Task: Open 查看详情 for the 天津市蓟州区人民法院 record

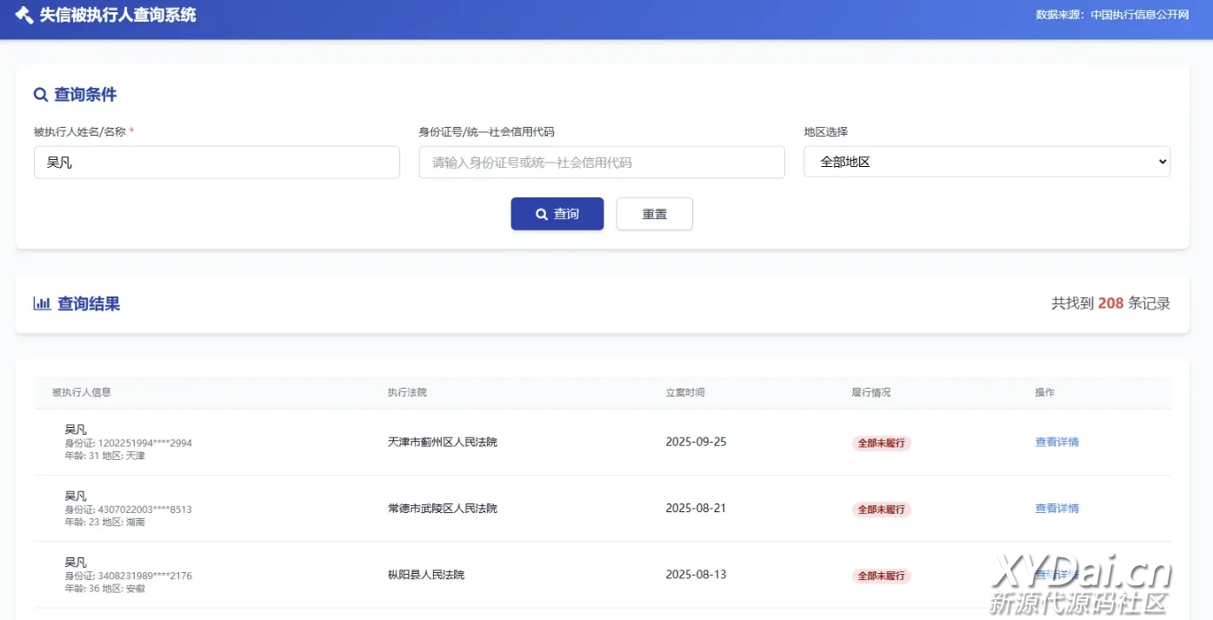Action: (1056, 442)
